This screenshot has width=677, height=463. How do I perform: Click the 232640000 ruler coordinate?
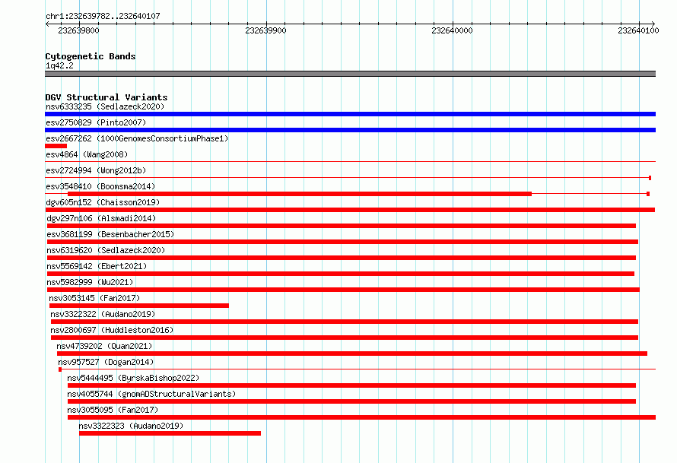coord(452,30)
